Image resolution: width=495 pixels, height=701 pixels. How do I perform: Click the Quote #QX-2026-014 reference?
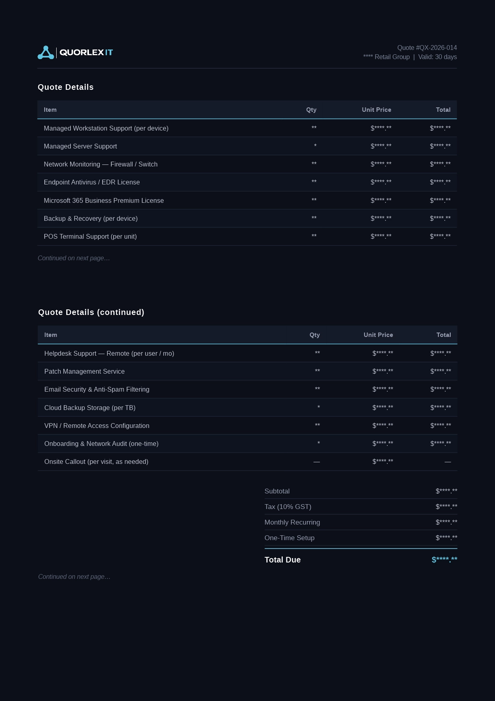point(427,48)
